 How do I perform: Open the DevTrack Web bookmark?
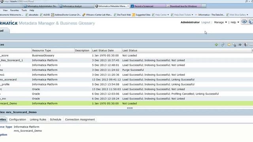coord(122,15)
